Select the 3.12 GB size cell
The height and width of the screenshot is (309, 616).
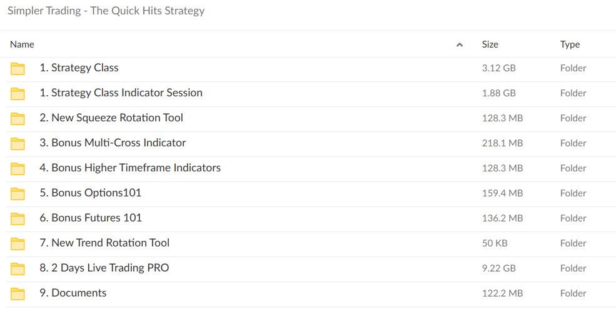pyautogui.click(x=498, y=68)
